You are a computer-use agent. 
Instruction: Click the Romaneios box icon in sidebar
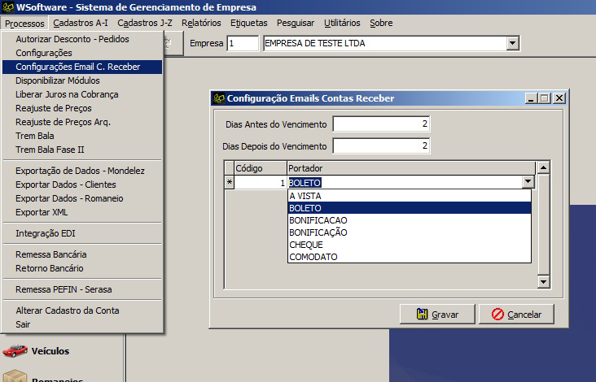tap(14, 377)
